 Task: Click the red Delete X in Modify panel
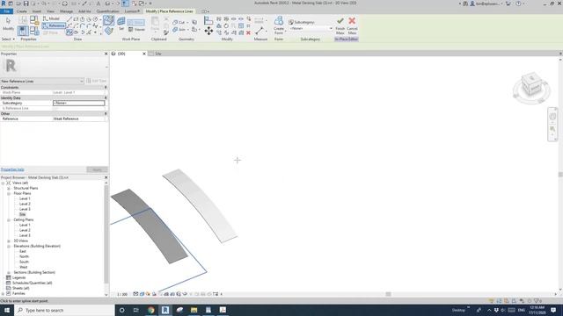click(x=248, y=32)
